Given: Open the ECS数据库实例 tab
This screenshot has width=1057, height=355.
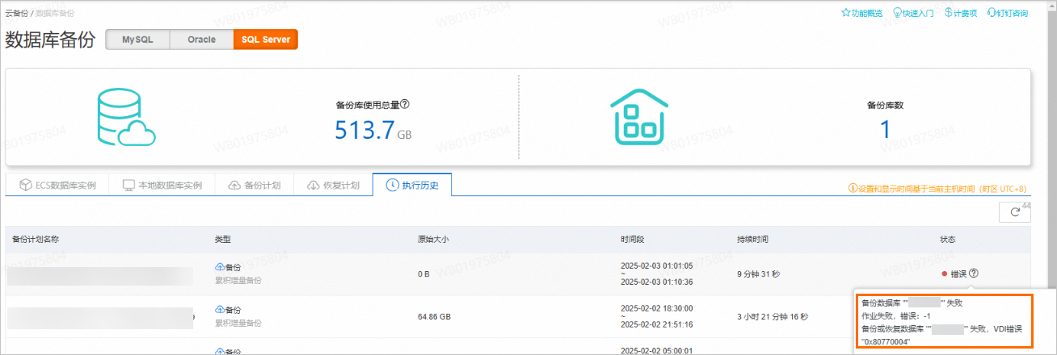Looking at the screenshot, I should click(x=57, y=185).
